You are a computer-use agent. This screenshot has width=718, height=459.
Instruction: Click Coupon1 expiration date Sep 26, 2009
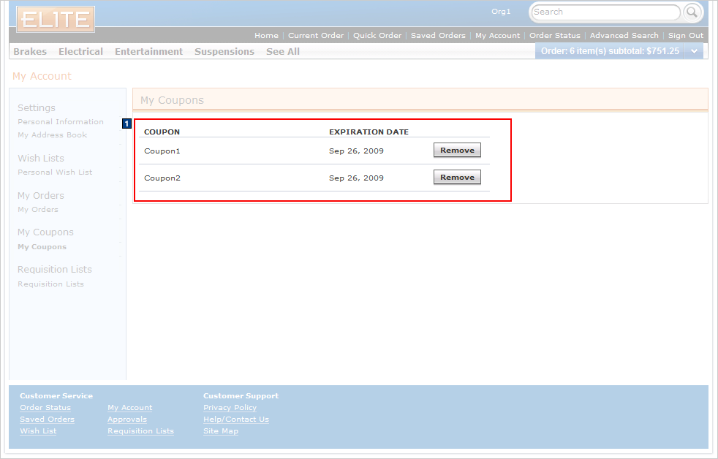click(356, 151)
